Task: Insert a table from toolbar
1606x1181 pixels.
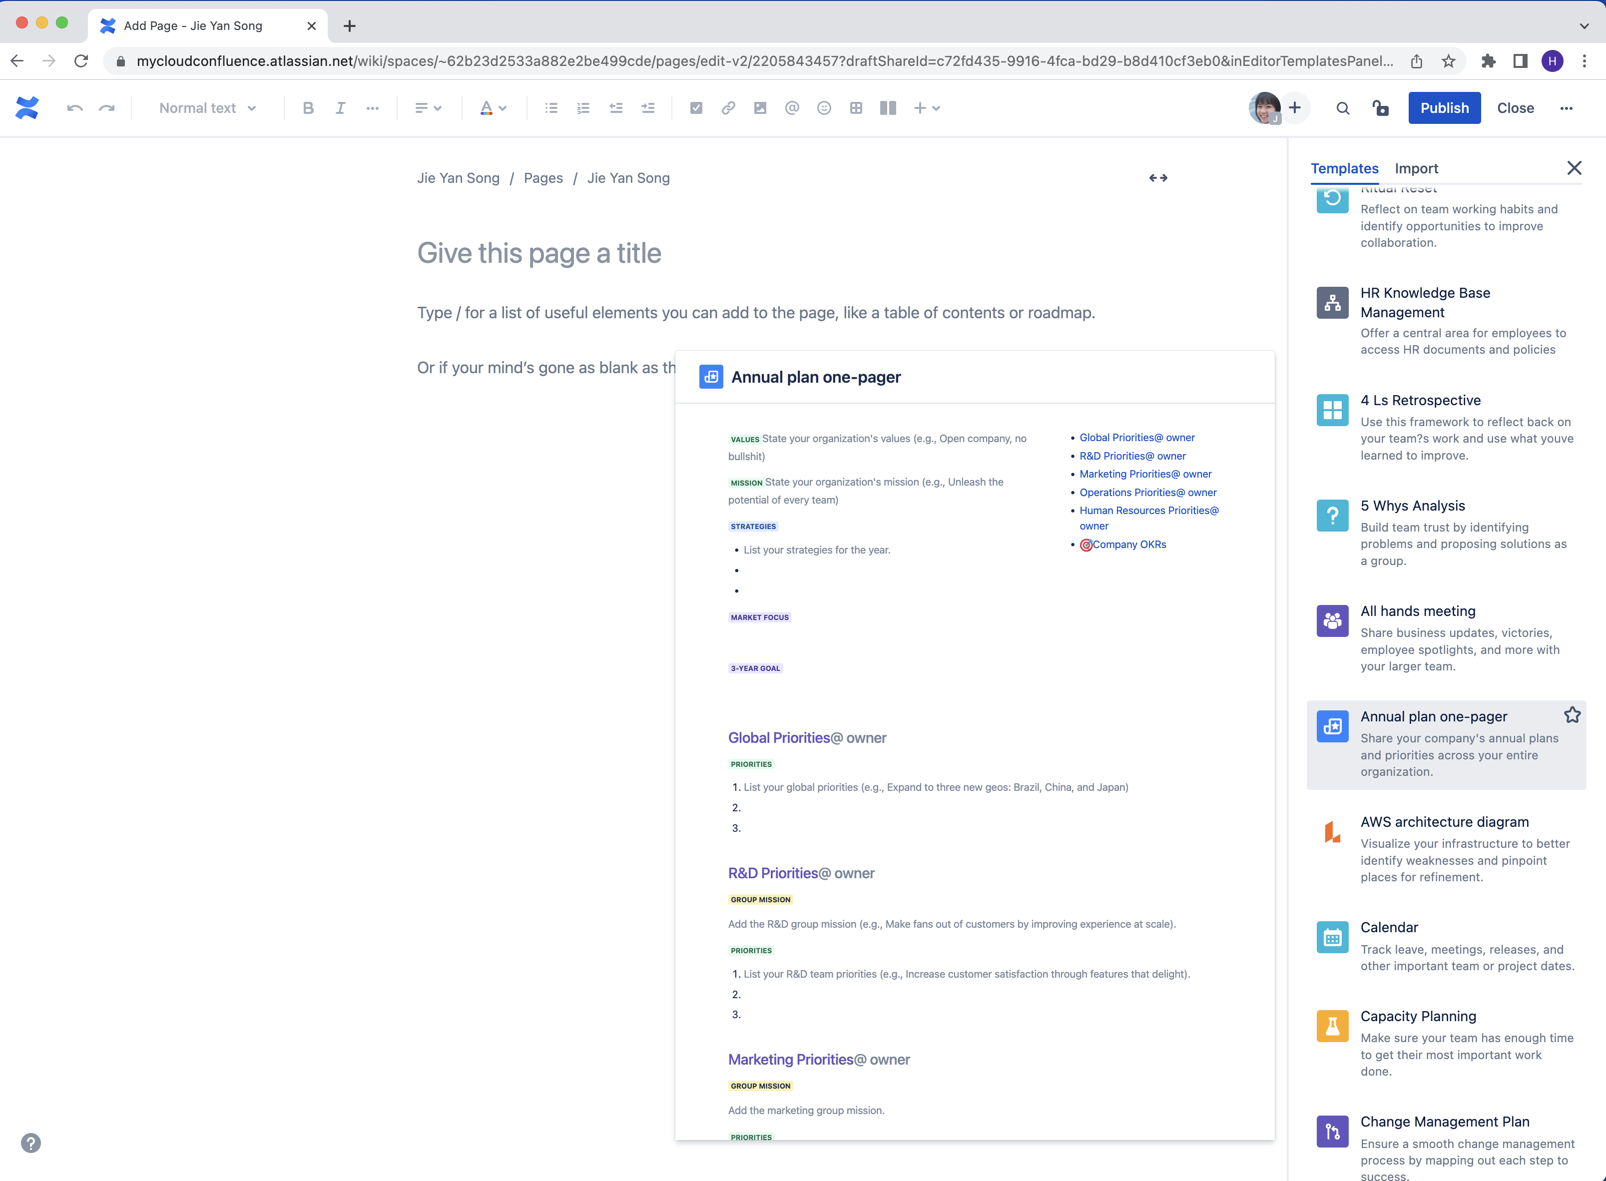Action: tap(856, 108)
